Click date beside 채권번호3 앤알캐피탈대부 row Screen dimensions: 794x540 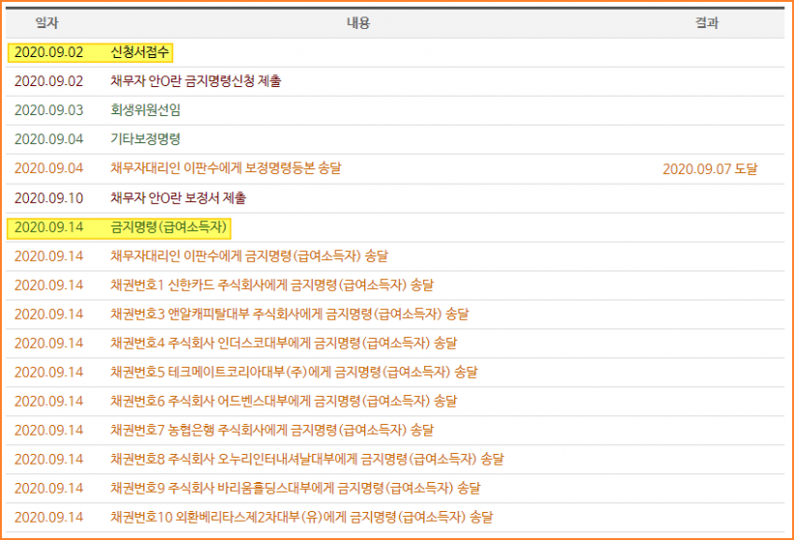click(x=48, y=315)
